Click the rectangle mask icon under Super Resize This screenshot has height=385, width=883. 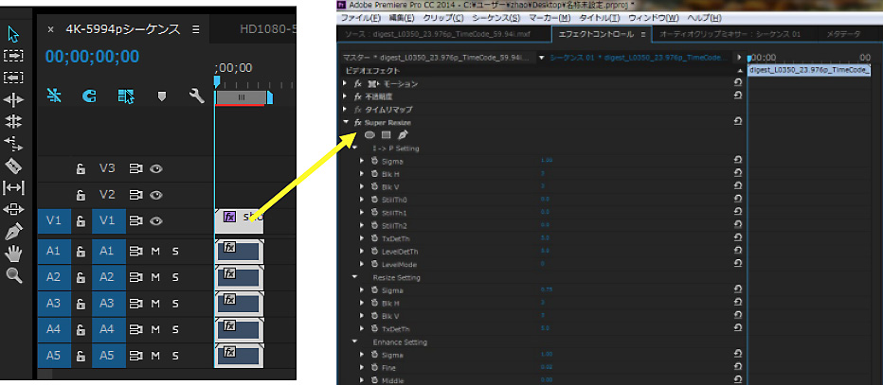(x=386, y=135)
